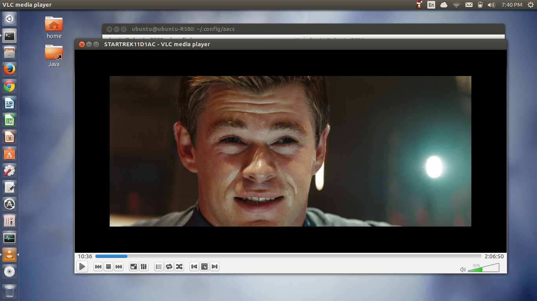Image resolution: width=537 pixels, height=301 pixels.
Task: Toggle loop mode in VLC
Action: pyautogui.click(x=169, y=267)
